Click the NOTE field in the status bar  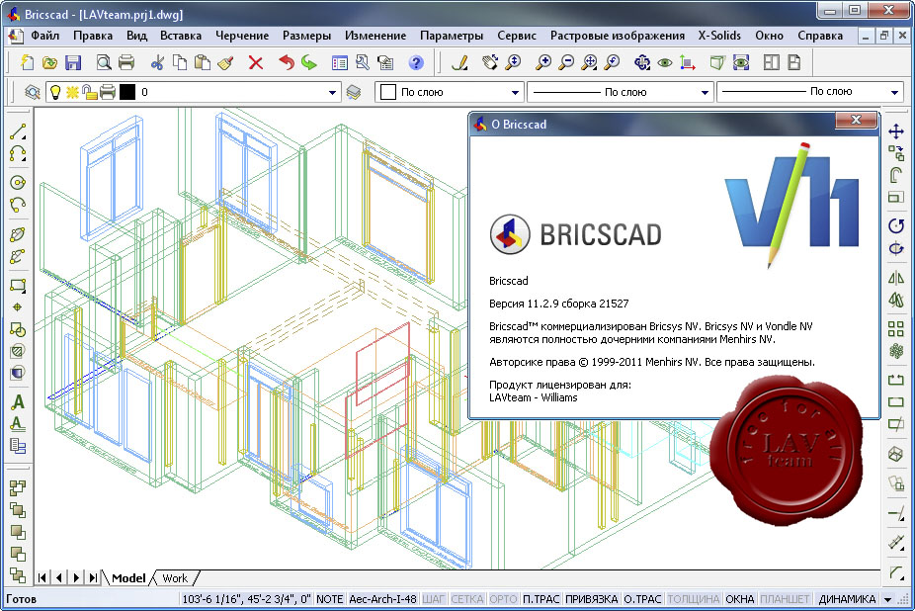click(330, 599)
